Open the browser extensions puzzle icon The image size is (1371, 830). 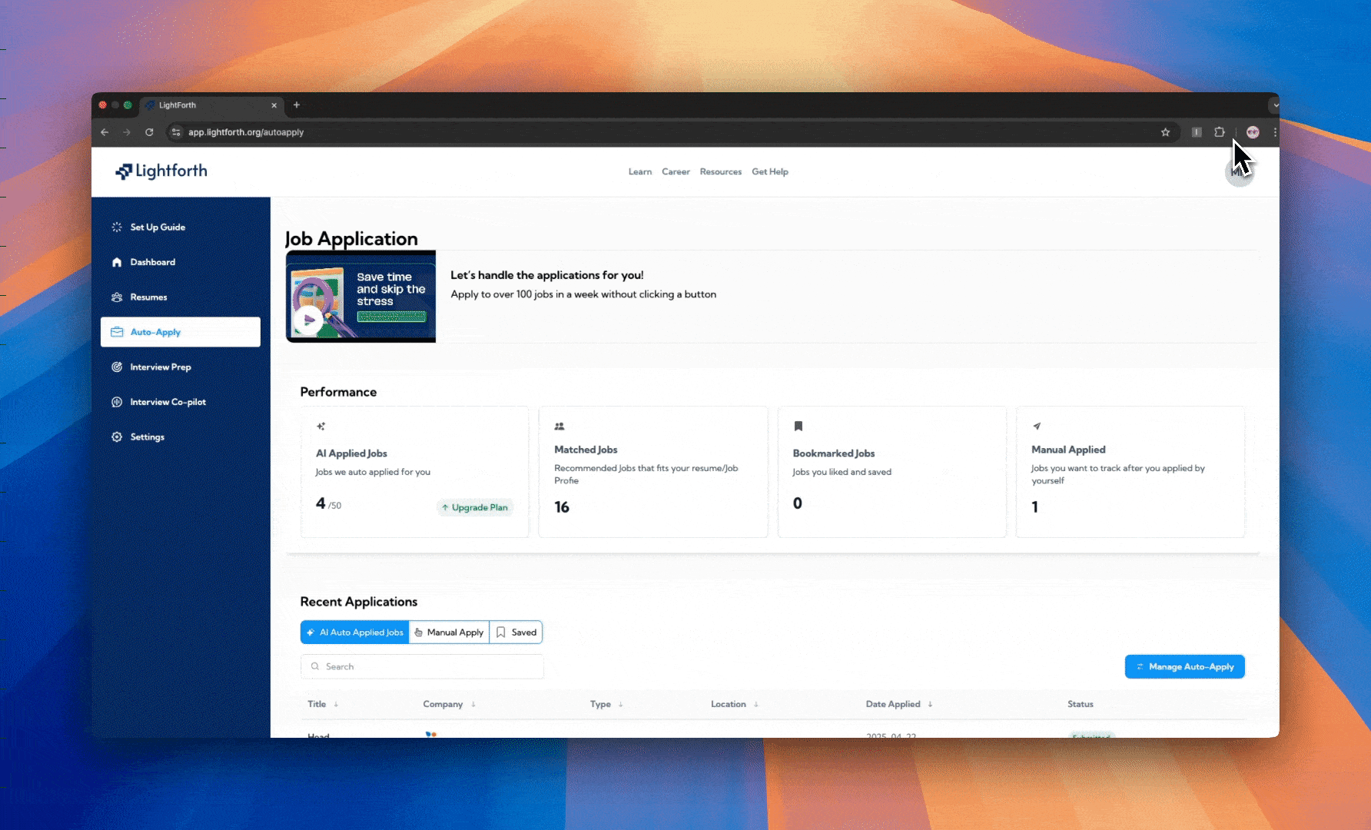[1220, 132]
